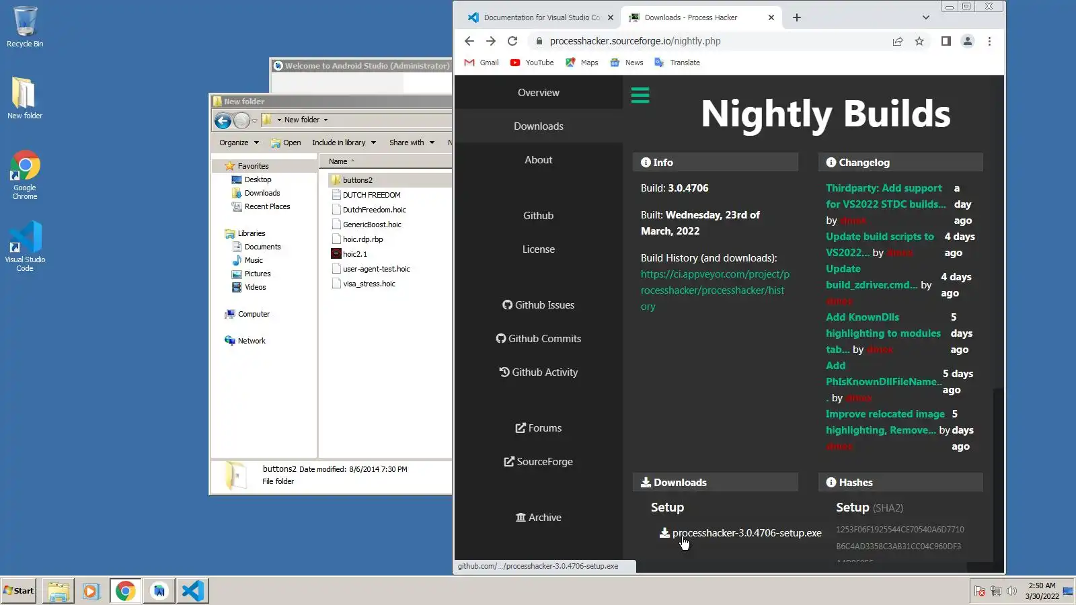Image resolution: width=1076 pixels, height=605 pixels.
Task: Open Github link in the sidebar
Action: coord(538,216)
